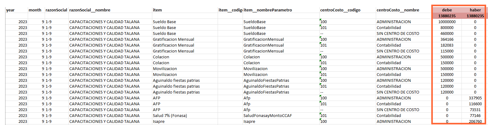Select the 'year' header cell
The image size is (488, 125).
[x=17, y=10]
